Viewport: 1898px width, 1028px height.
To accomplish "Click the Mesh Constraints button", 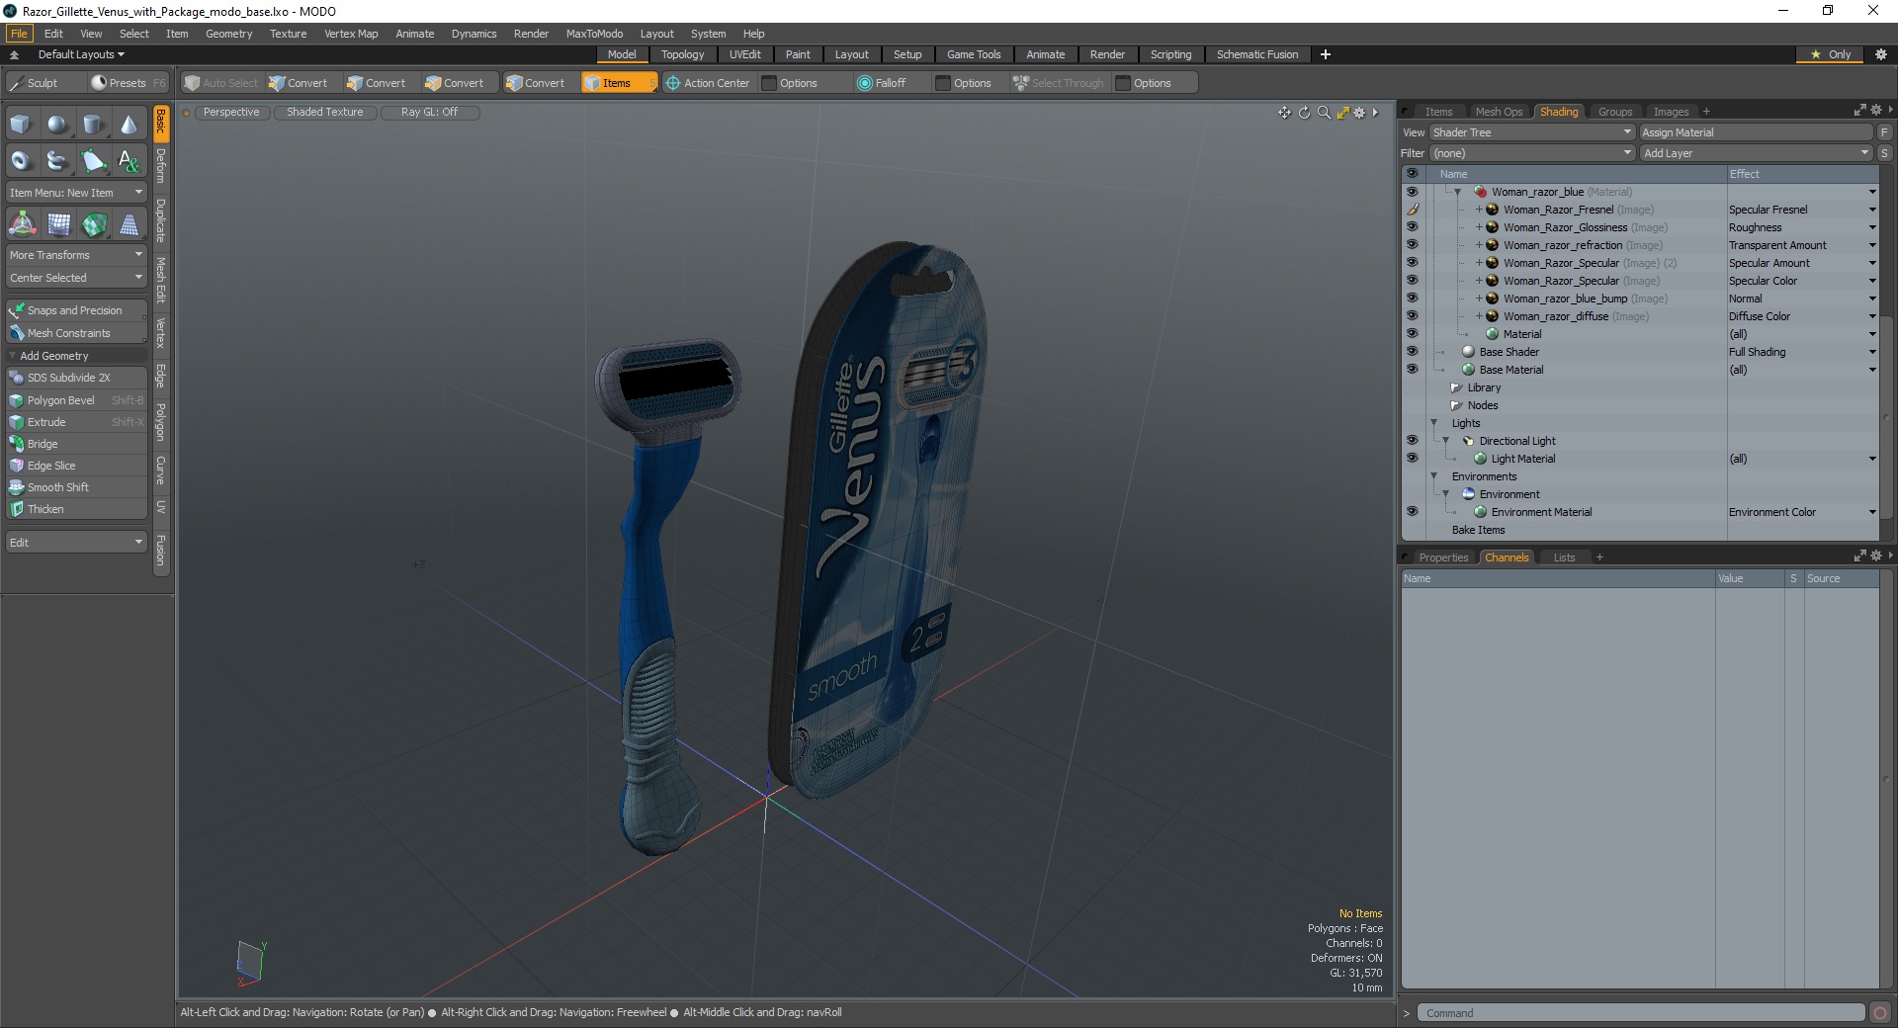I will point(76,333).
